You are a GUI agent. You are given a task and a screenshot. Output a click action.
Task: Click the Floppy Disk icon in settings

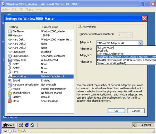(10, 60)
